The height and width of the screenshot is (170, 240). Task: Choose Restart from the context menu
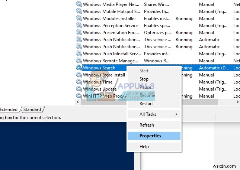click(154, 104)
